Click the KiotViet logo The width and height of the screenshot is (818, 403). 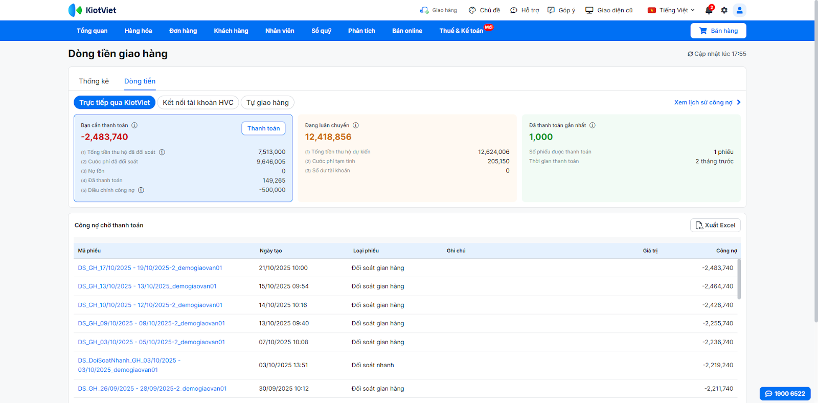[x=93, y=10]
